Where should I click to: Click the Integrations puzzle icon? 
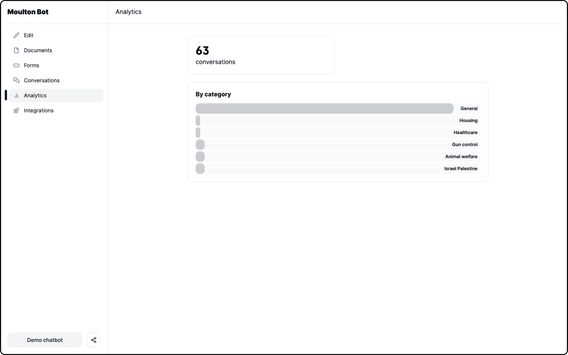(16, 110)
